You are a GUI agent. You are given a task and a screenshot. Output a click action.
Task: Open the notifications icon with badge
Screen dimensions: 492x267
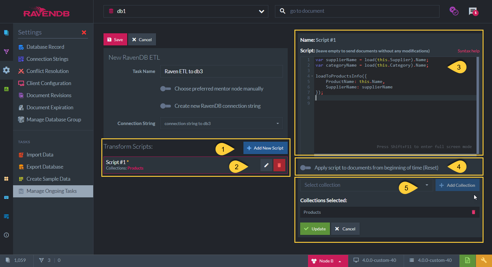coord(473,12)
